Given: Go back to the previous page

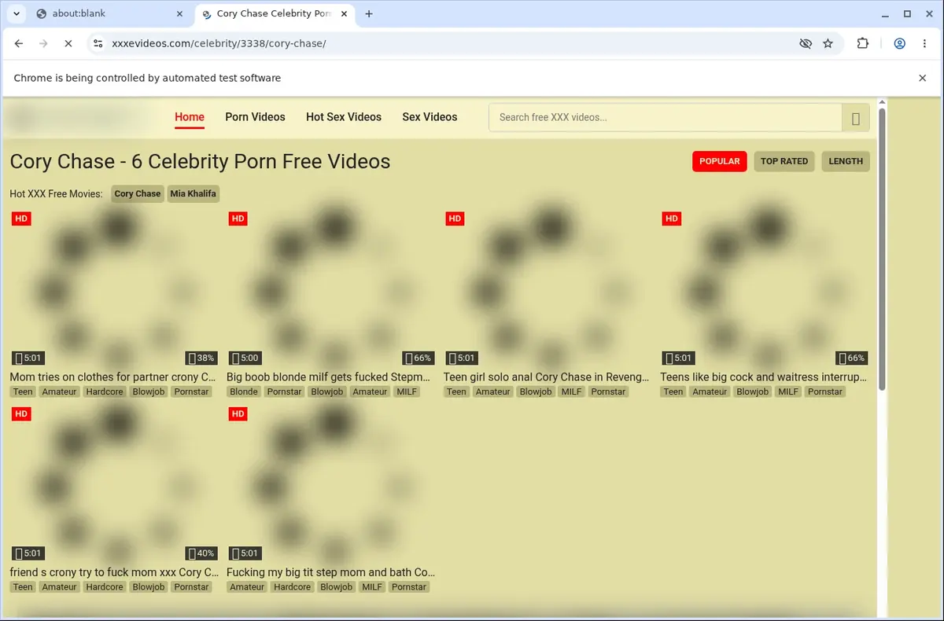Looking at the screenshot, I should [x=19, y=44].
